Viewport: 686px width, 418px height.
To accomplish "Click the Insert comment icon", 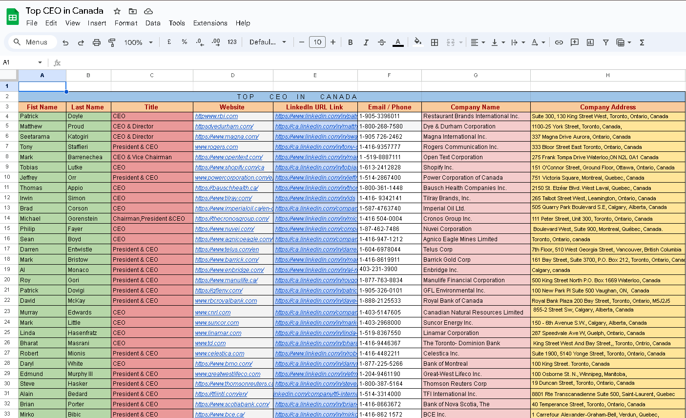I will coord(575,42).
